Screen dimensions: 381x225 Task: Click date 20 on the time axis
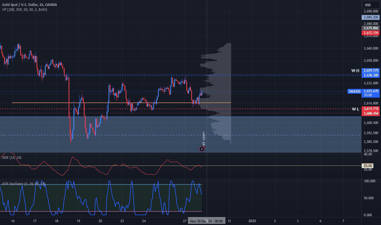point(100,221)
